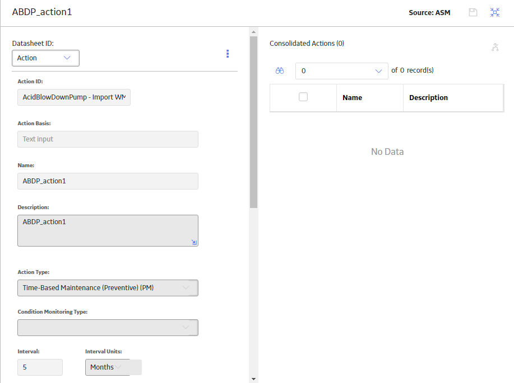The width and height of the screenshot is (514, 383).
Task: Expand the Action Type dropdown
Action: coord(108,288)
